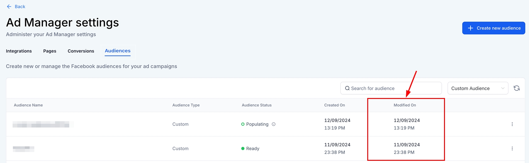Click the Back arrow icon
This screenshot has width=529, height=163.
coord(9,7)
